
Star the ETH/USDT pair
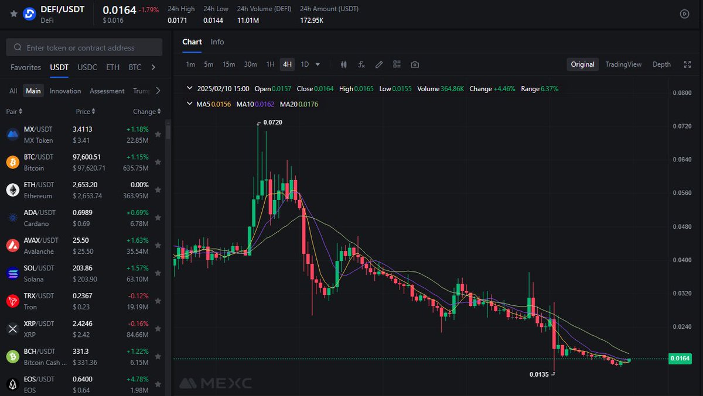(x=158, y=190)
